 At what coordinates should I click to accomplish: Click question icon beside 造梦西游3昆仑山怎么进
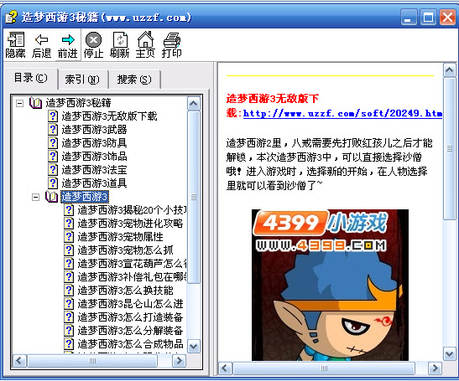pyautogui.click(x=69, y=304)
